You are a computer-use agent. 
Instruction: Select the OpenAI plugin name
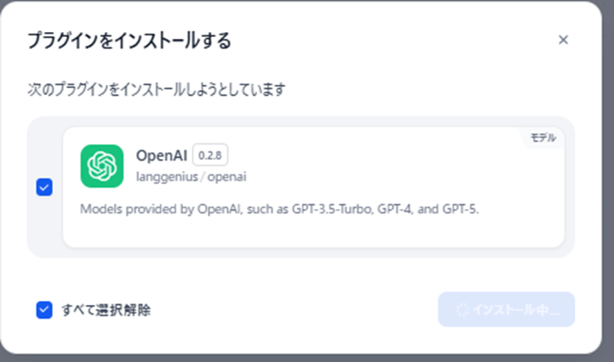point(161,156)
